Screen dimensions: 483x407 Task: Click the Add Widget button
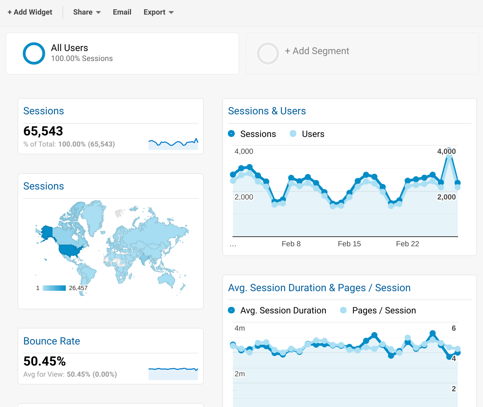tap(30, 12)
